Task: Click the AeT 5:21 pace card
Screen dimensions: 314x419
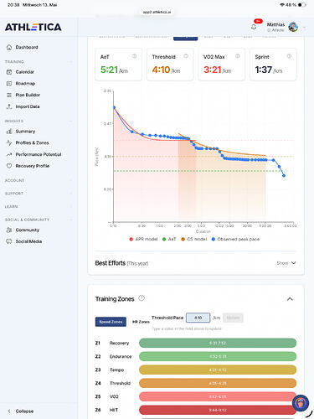Action: [x=118, y=65]
